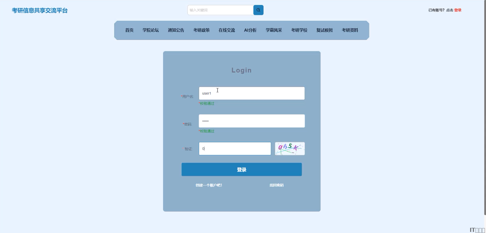Go to 考研资料 study materials

click(350, 30)
